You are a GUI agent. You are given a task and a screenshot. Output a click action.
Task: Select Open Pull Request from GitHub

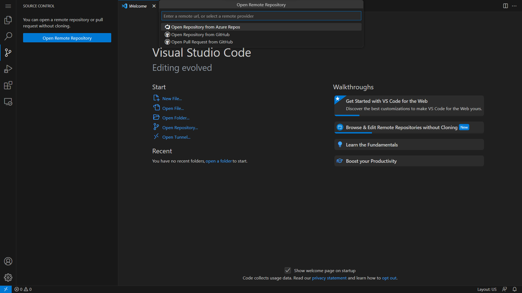coord(202,42)
